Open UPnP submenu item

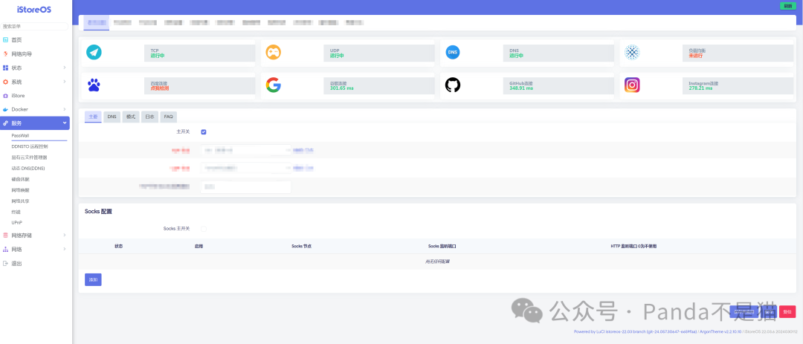coord(17,223)
